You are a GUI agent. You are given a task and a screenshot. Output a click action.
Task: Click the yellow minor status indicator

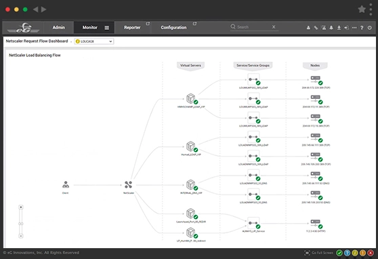click(x=354, y=253)
